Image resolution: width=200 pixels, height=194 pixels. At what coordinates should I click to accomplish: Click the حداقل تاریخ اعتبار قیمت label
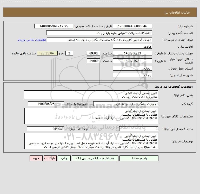coord(181,61)
